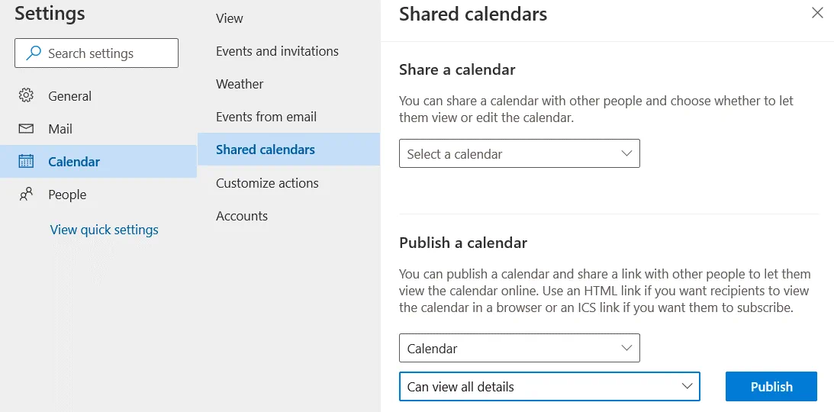Image resolution: width=834 pixels, height=412 pixels.
Task: Click the Mail envelope icon
Action: pos(26,129)
